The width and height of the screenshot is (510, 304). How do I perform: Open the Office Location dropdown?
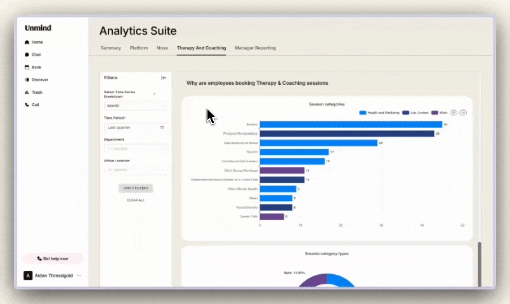point(136,170)
